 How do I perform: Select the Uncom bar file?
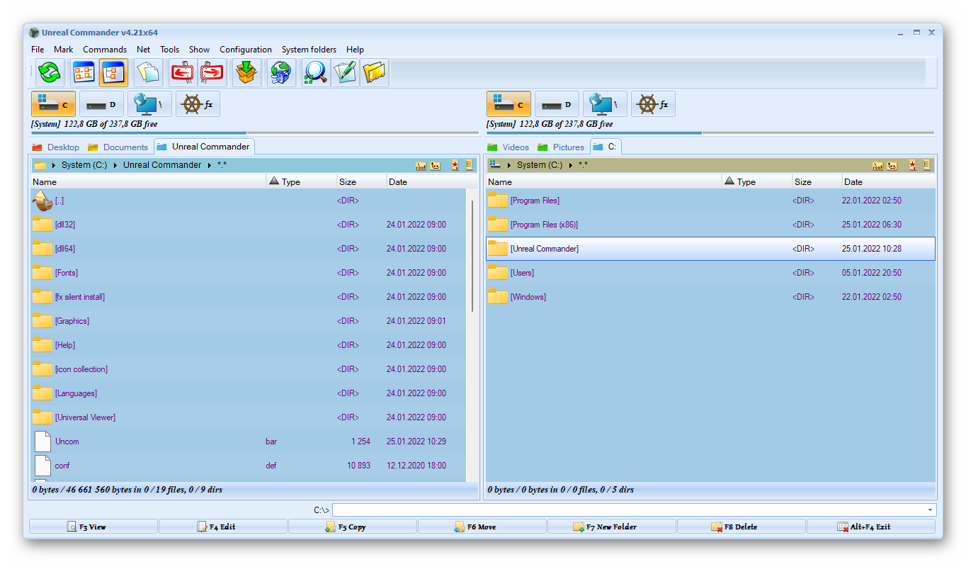point(249,442)
